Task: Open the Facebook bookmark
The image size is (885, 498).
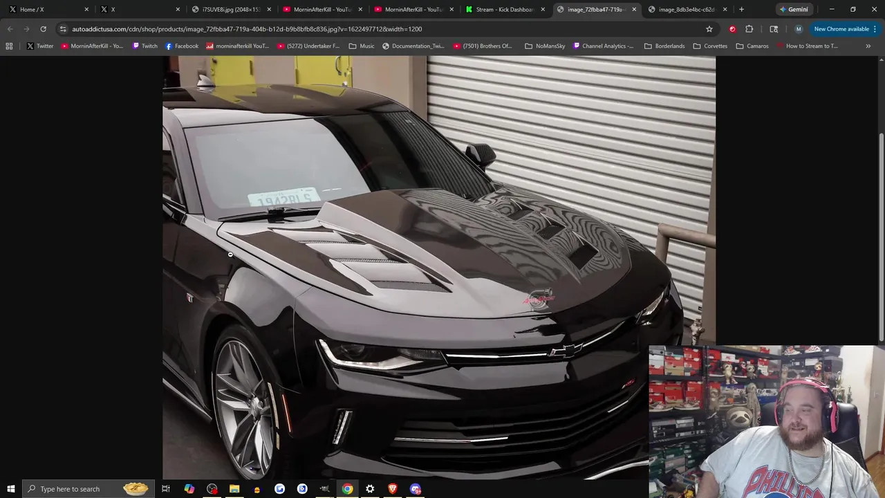Action: pos(182,46)
